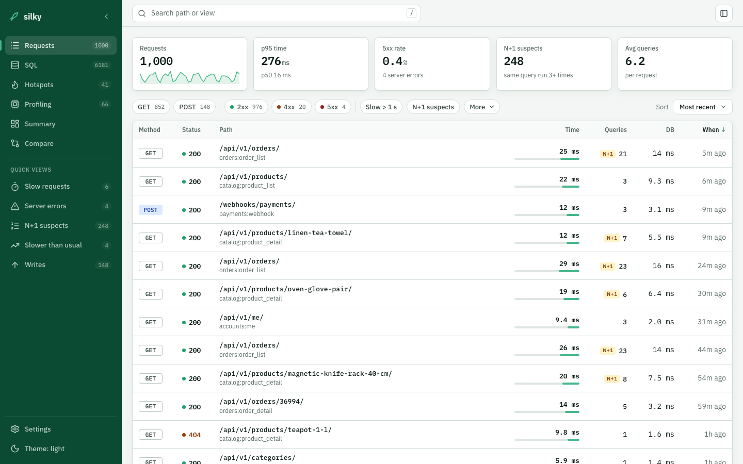Screen dimensions: 743x464
Task: Click the Settings gear icon
Action: (x=15, y=429)
